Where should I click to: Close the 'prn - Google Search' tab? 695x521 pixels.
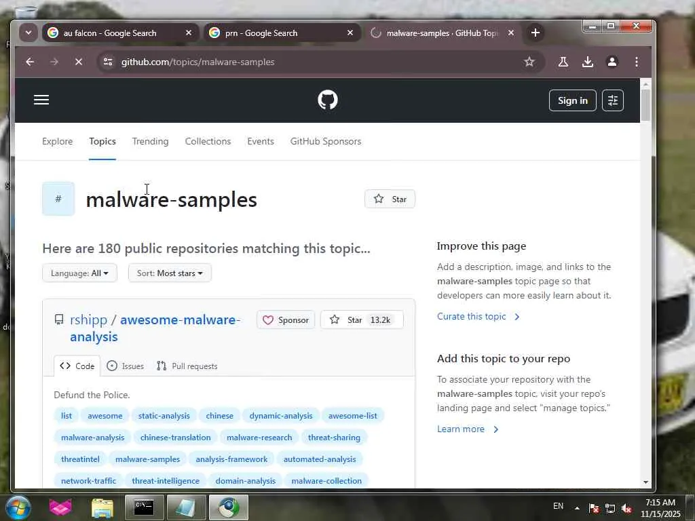click(350, 33)
